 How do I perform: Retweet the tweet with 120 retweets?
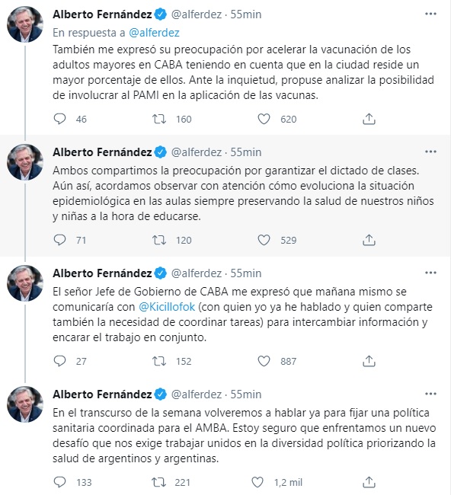(x=159, y=240)
